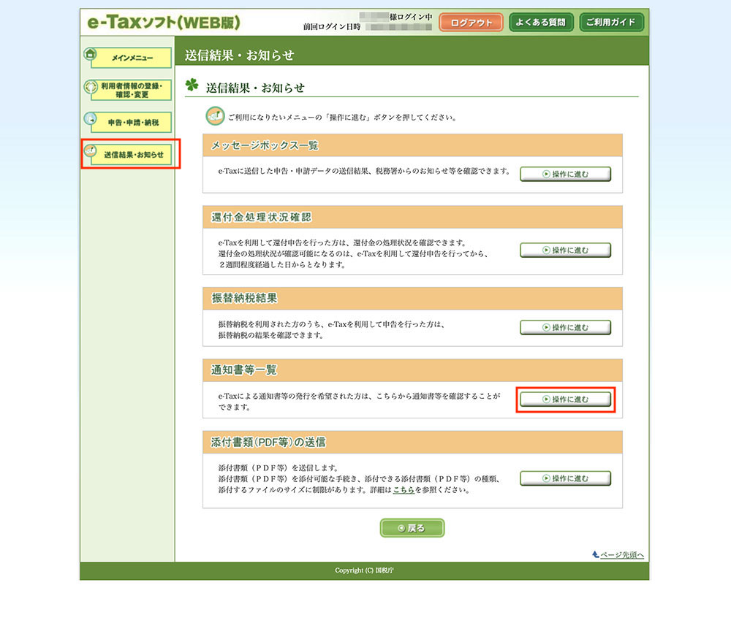Click 操作に進む for 通知書等一覧
This screenshot has width=731, height=639.
565,399
